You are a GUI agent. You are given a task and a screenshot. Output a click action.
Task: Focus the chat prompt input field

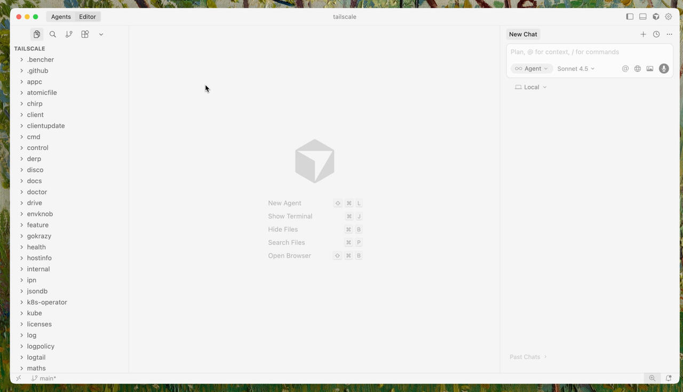point(587,52)
